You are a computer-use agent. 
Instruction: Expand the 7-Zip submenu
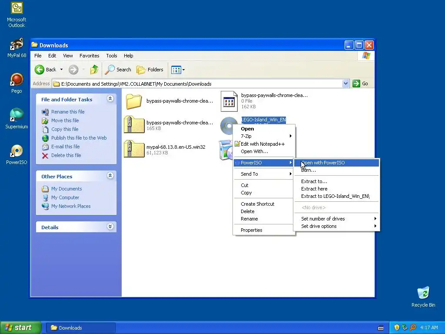(x=264, y=136)
